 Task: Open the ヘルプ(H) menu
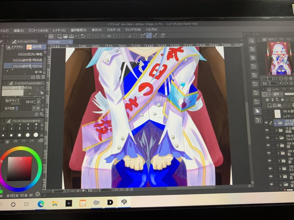point(151,29)
